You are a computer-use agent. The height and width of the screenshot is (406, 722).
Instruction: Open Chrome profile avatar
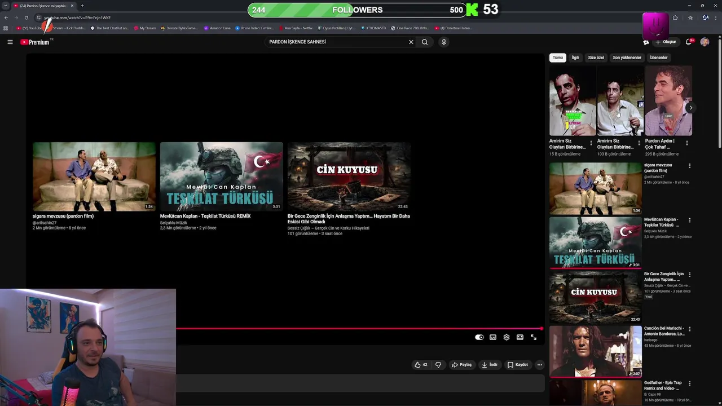click(x=705, y=17)
